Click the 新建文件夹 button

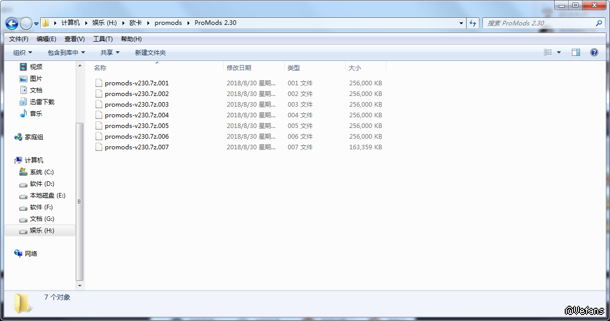pos(150,52)
